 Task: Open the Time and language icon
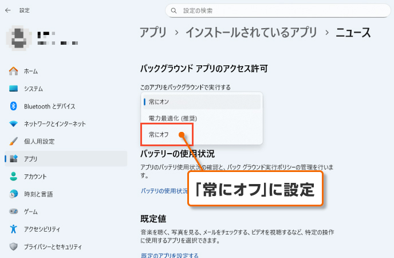tap(14, 194)
